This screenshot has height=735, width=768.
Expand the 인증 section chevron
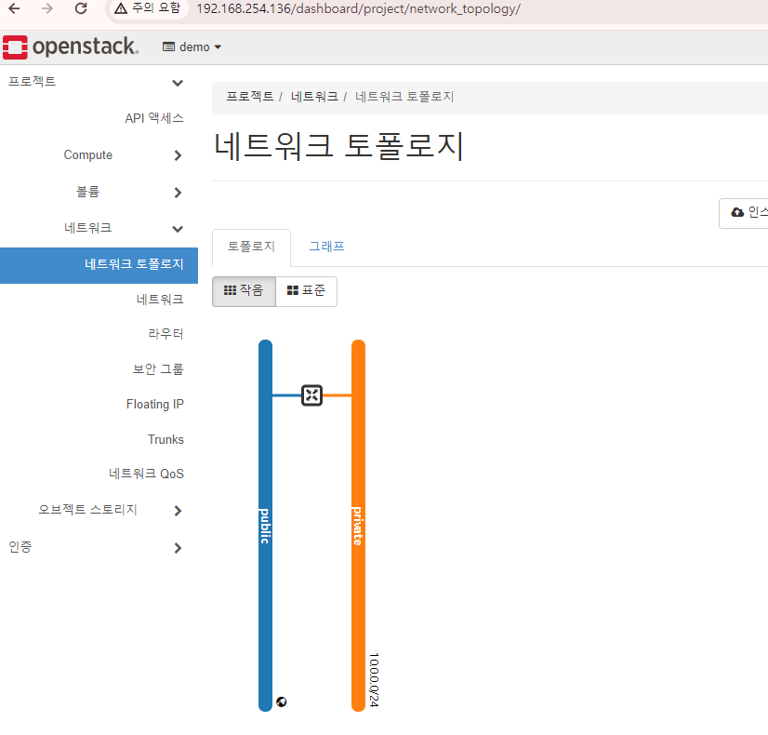(178, 548)
